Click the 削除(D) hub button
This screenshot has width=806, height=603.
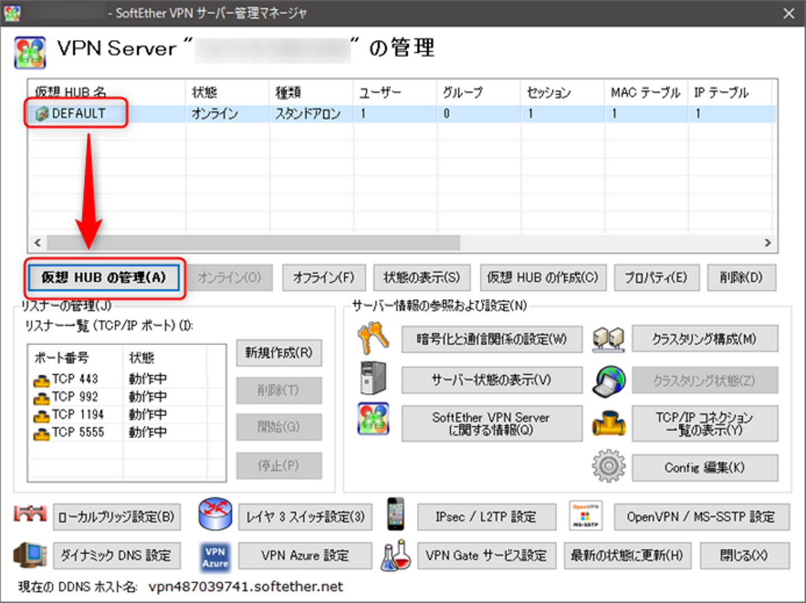[x=742, y=277]
